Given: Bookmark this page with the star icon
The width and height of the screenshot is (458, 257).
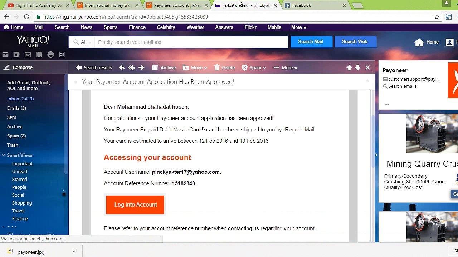Looking at the screenshot, I should (x=437, y=17).
